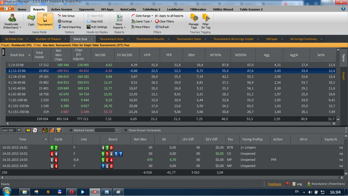
Task: Switch to Tournament Results report tab
Action: click(x=150, y=39)
